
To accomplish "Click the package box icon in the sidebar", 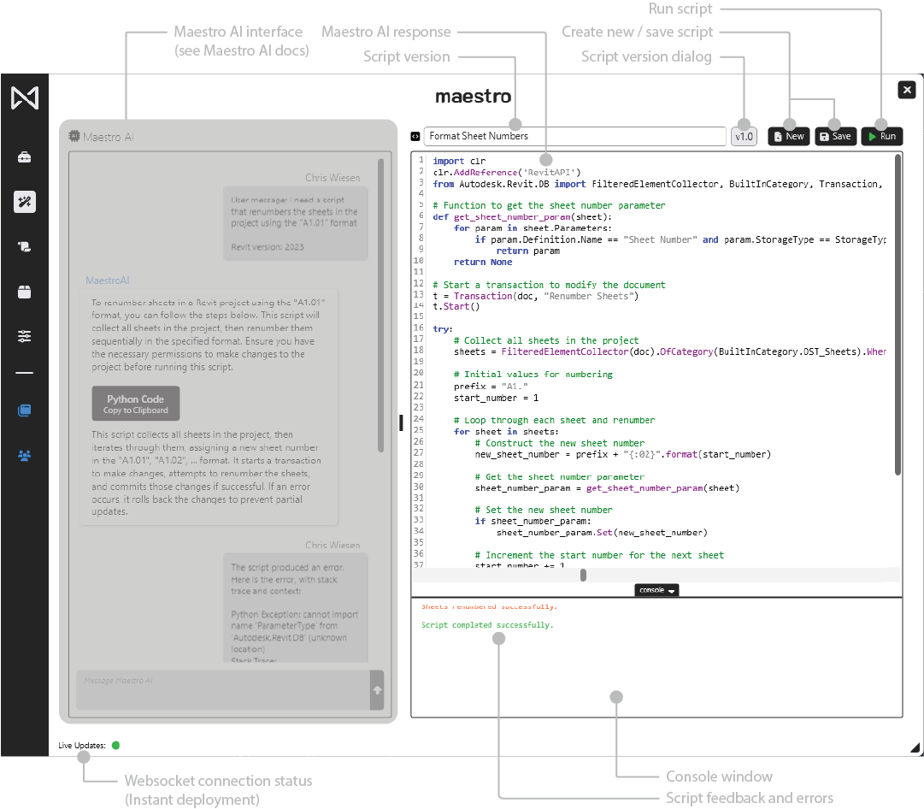I will tap(24, 292).
